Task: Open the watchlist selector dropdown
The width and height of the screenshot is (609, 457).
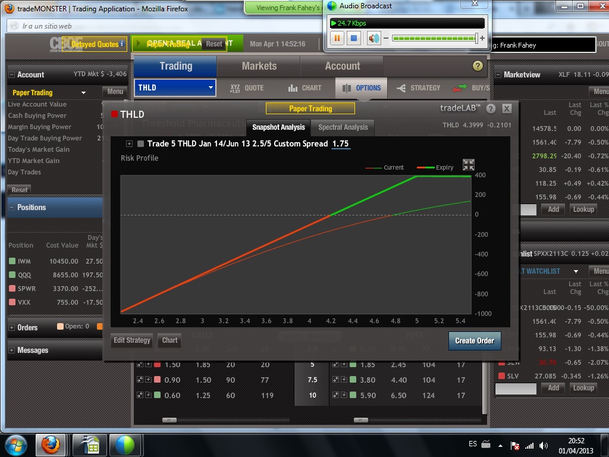Action: (x=576, y=271)
